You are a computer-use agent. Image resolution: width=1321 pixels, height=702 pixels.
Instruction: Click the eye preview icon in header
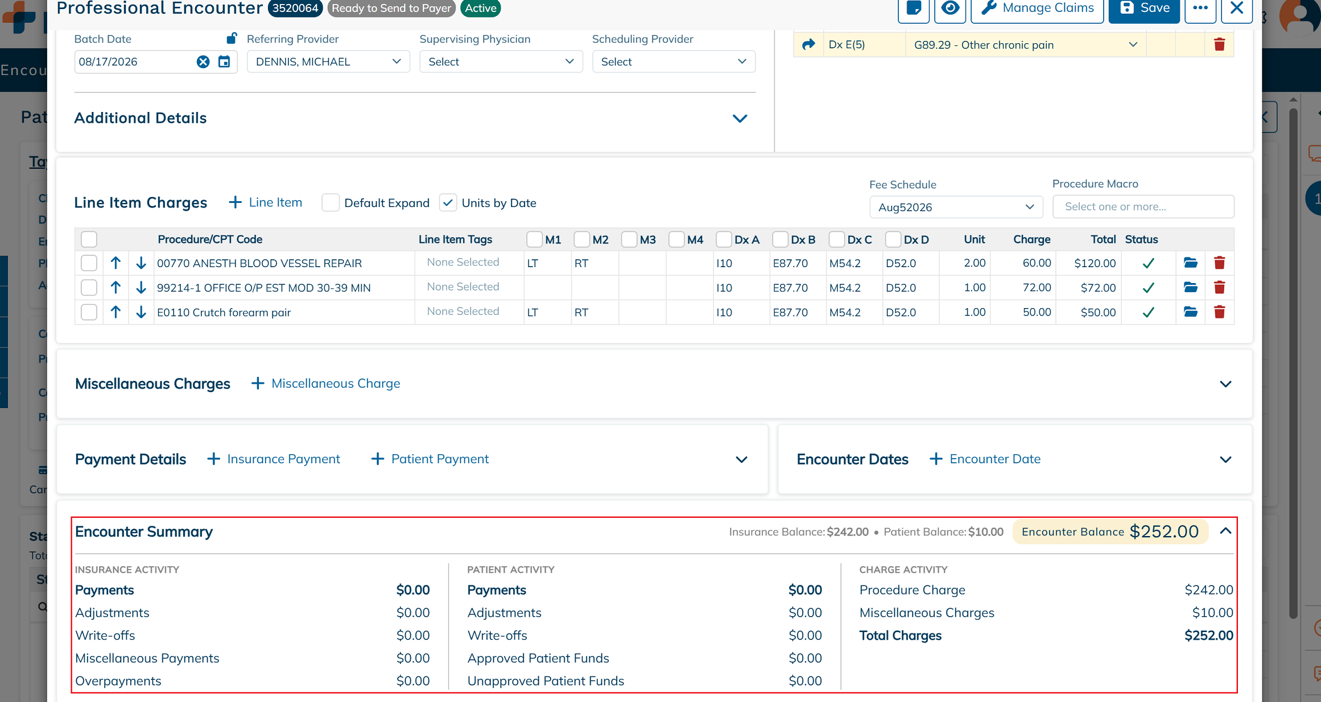(950, 8)
